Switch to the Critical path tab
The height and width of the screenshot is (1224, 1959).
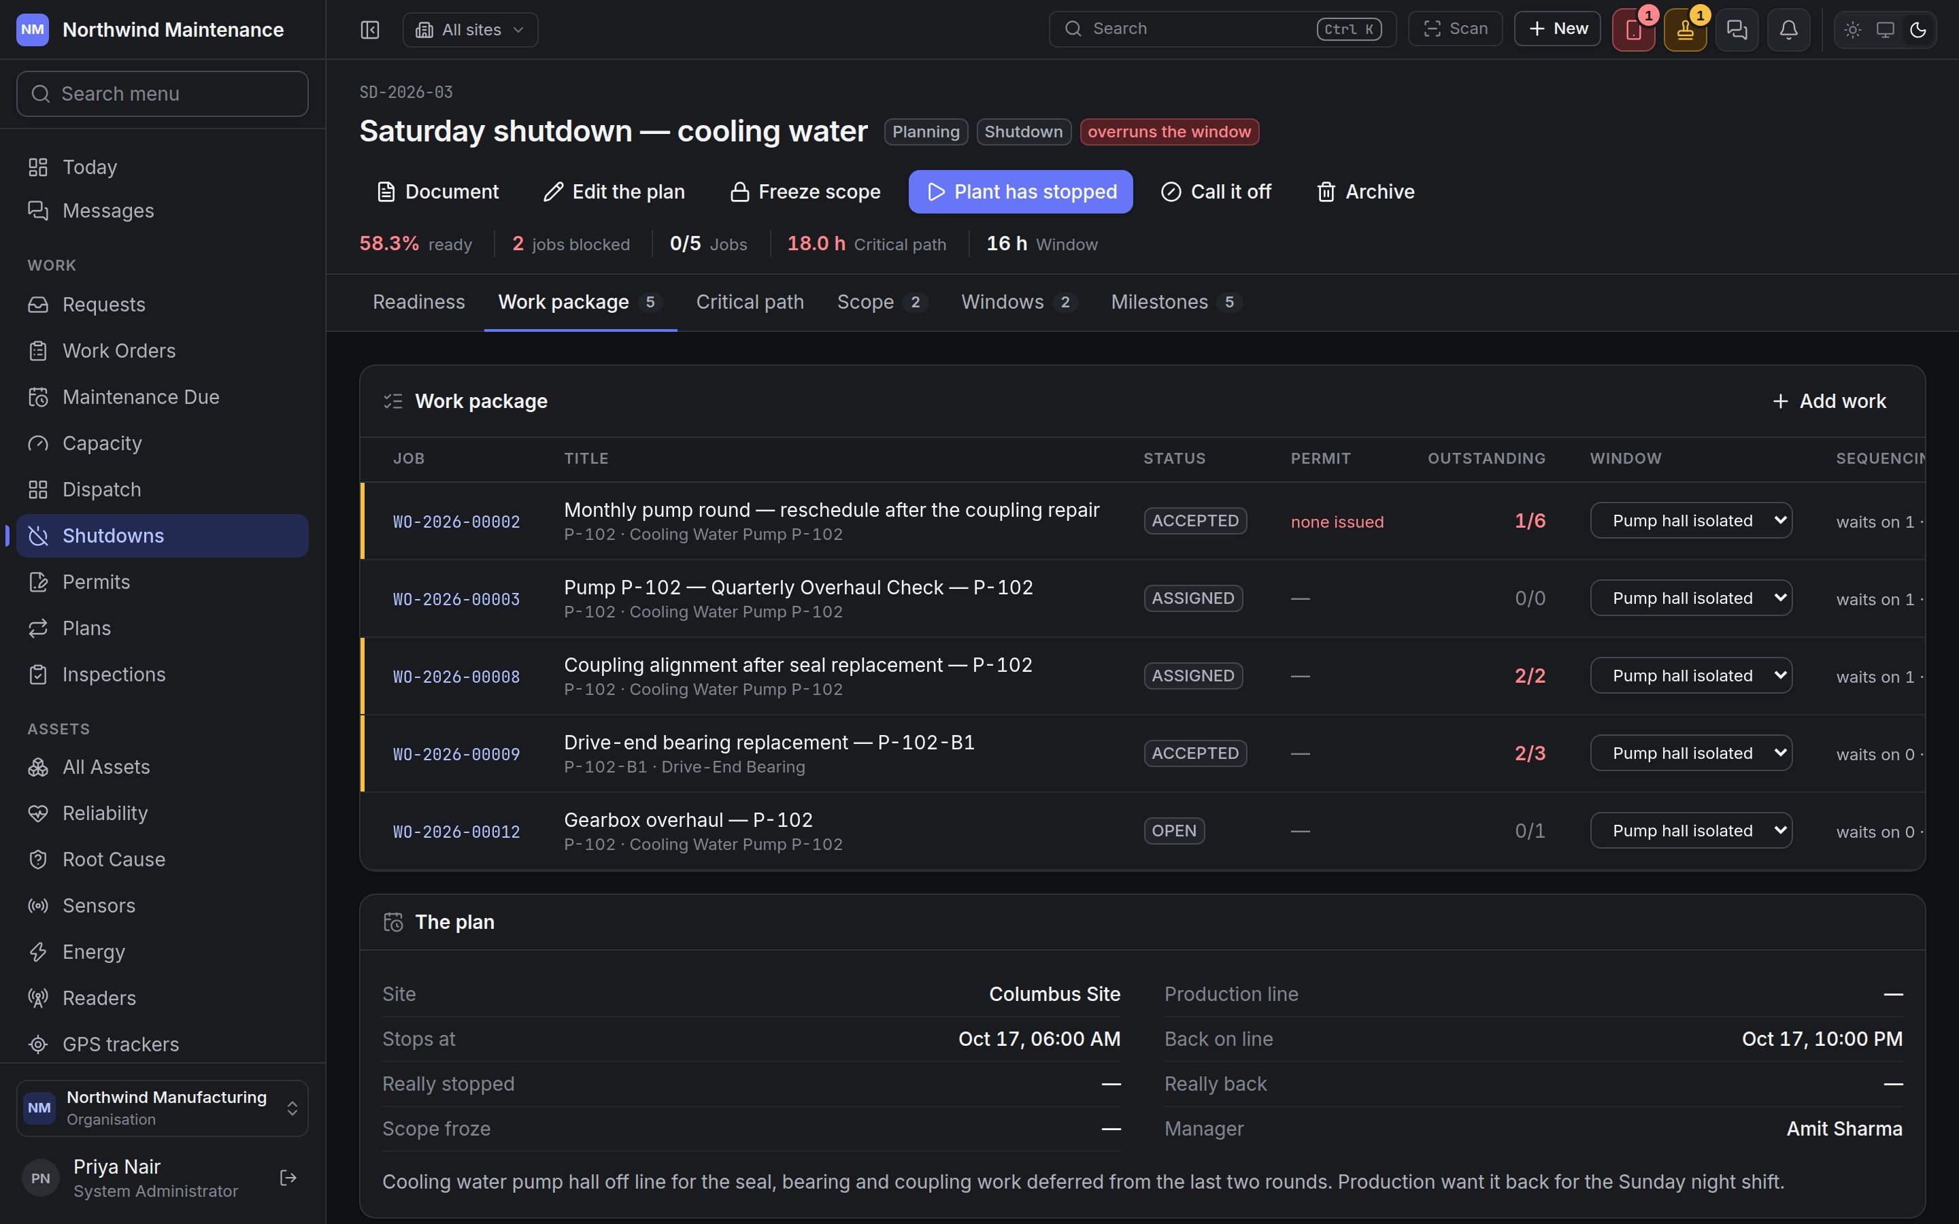coord(750,302)
